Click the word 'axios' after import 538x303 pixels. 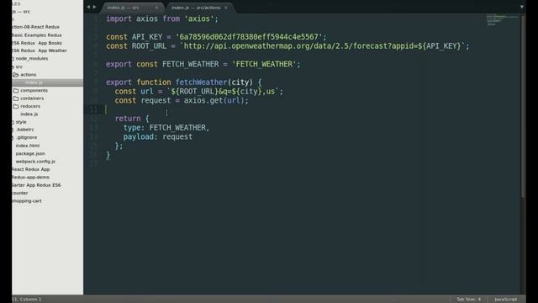[146, 19]
